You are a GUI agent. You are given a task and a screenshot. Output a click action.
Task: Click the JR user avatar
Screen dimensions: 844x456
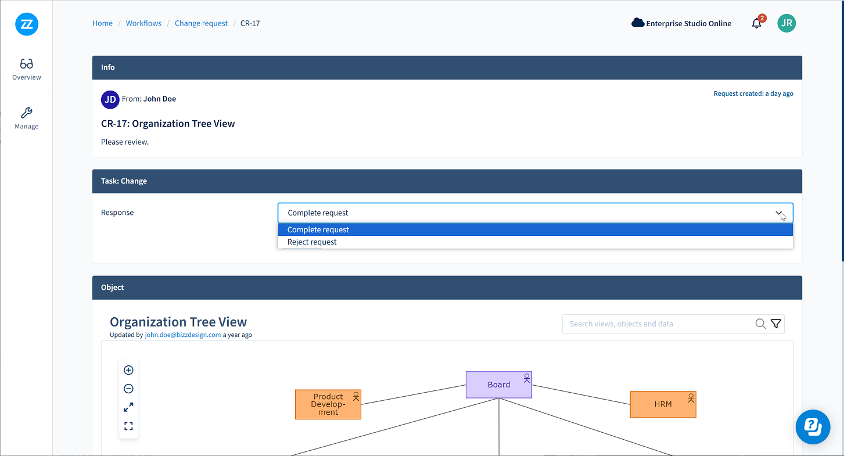786,23
